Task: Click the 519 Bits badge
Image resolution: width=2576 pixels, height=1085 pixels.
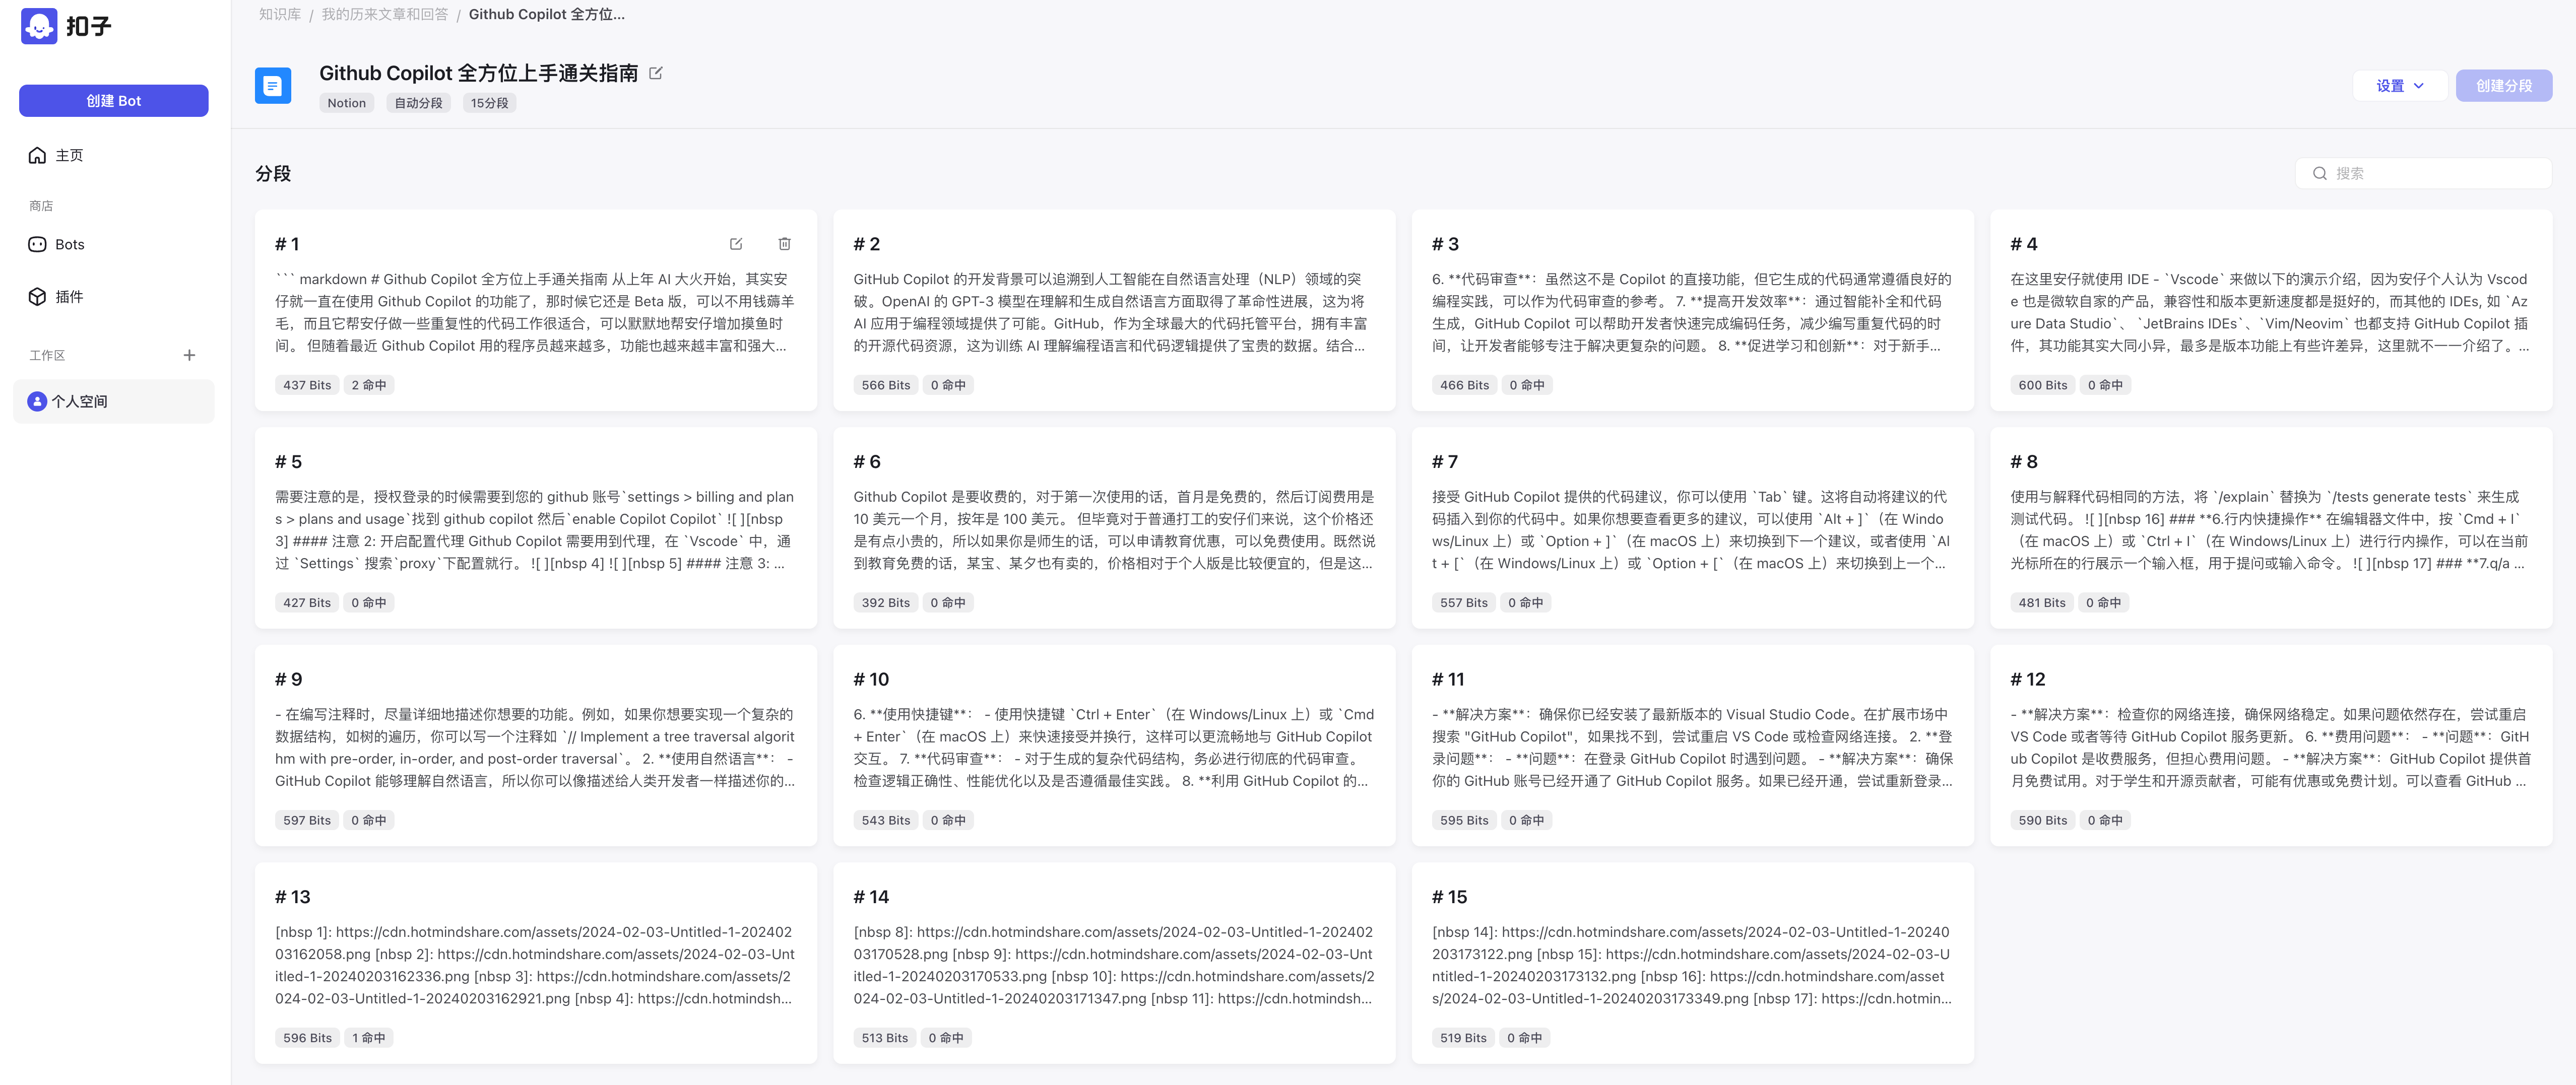Action: click(x=1463, y=1038)
